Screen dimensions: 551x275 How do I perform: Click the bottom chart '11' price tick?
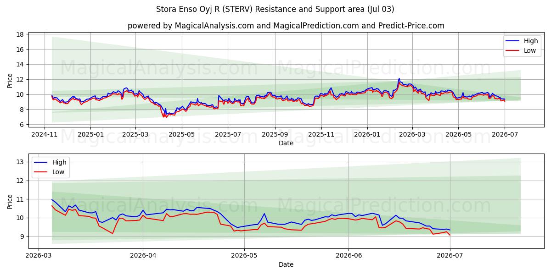pos(21,199)
